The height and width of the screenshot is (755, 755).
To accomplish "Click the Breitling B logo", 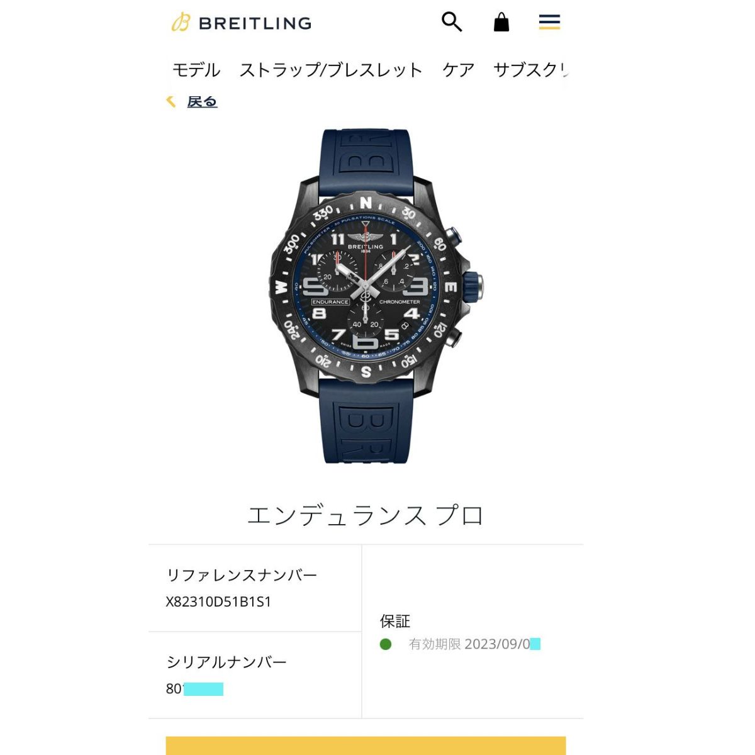I will (x=181, y=23).
